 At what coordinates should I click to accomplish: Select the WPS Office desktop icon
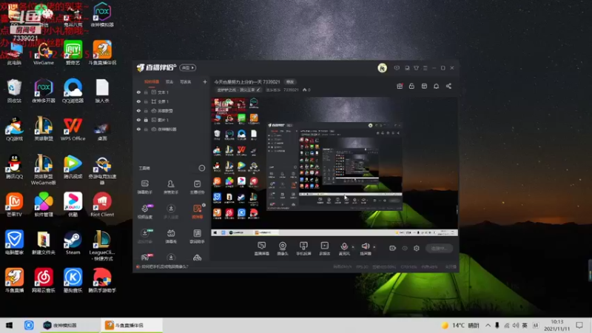point(73,129)
